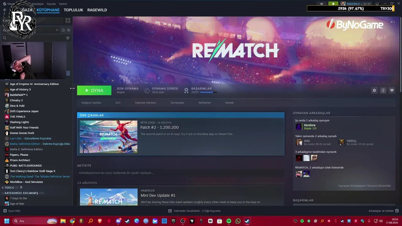This screenshot has height=226, width=402.
Task: Open the DLC link
Action: [x=118, y=103]
